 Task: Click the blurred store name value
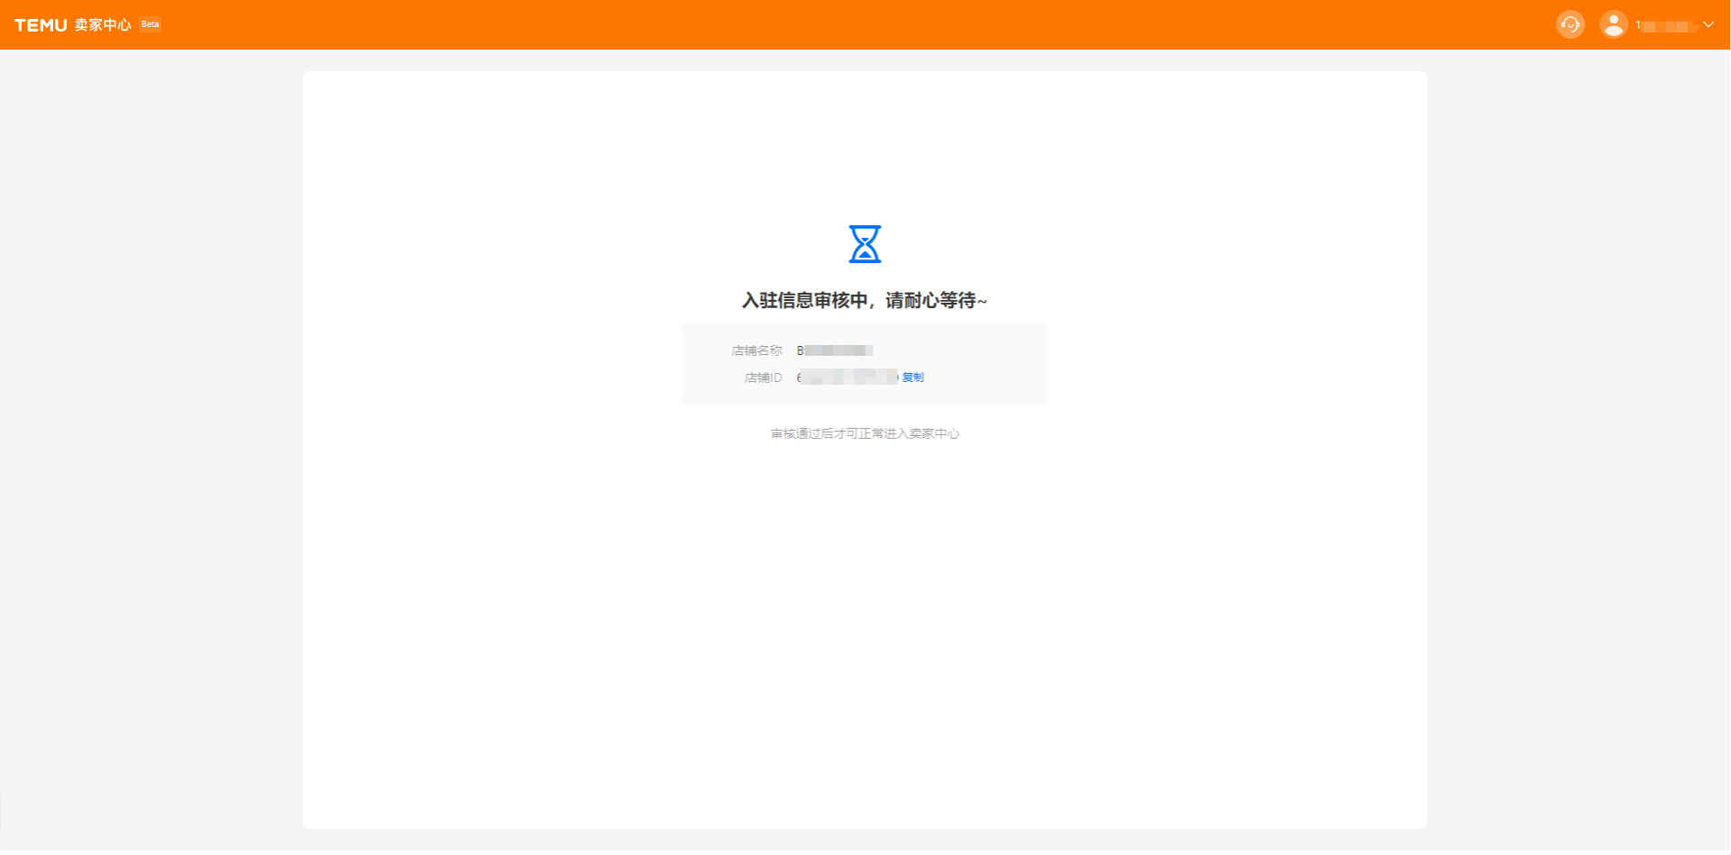[x=835, y=350]
